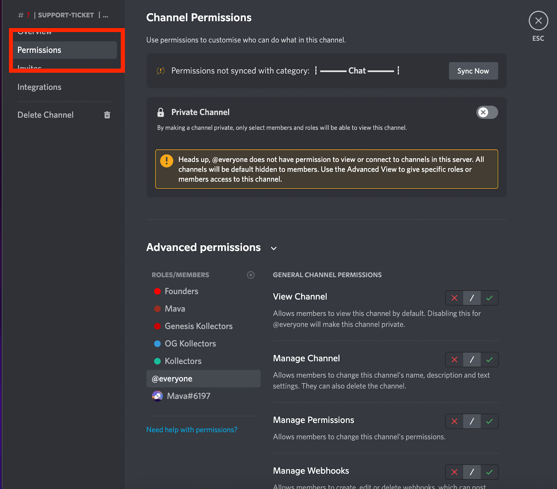Select the Mava#6197 member entry

click(x=188, y=396)
